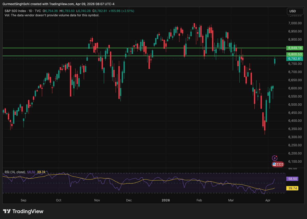Select the close price value C6,782.81

100,11
